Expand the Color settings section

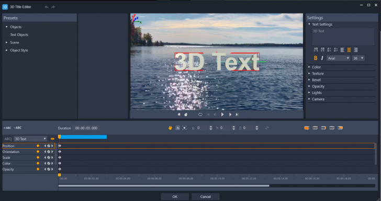pyautogui.click(x=309, y=67)
